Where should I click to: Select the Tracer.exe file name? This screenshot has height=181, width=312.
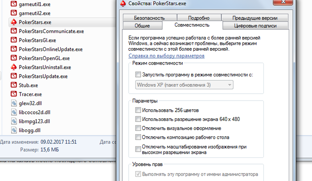click(30, 94)
